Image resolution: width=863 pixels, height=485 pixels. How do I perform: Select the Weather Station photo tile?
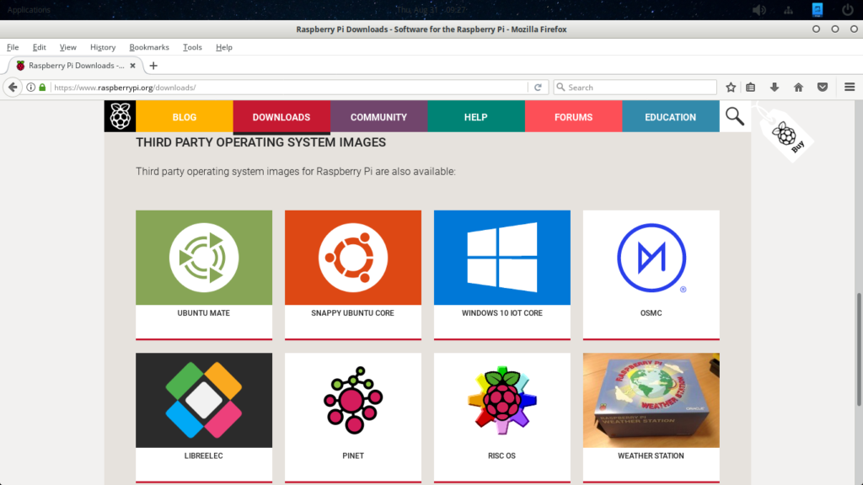tap(651, 400)
